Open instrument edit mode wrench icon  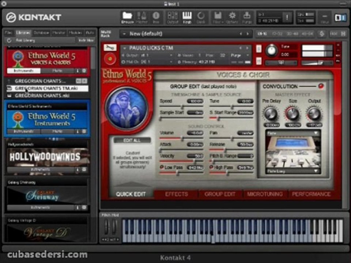click(110, 47)
